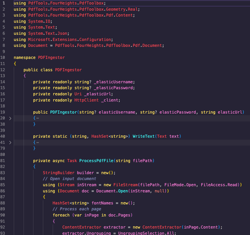
Task: Click the 'elasticUrl' constructor parameter
Action: (230, 112)
